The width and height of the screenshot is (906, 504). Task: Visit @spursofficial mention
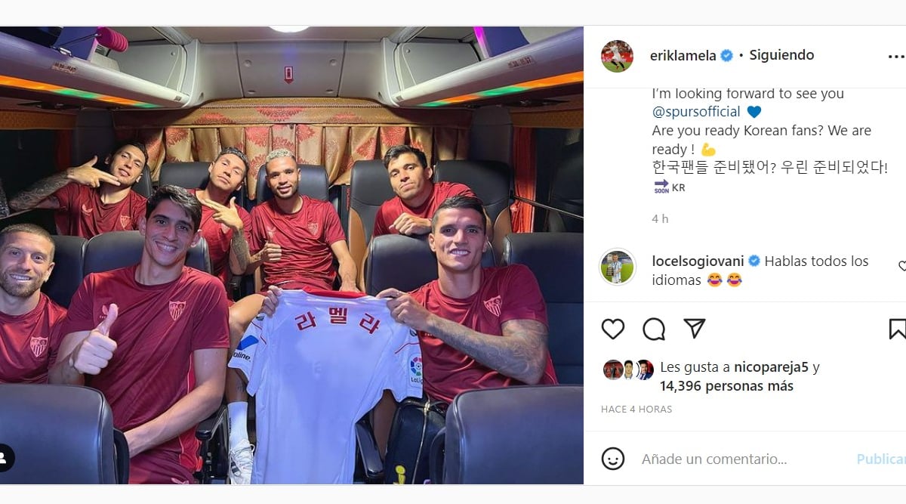697,112
